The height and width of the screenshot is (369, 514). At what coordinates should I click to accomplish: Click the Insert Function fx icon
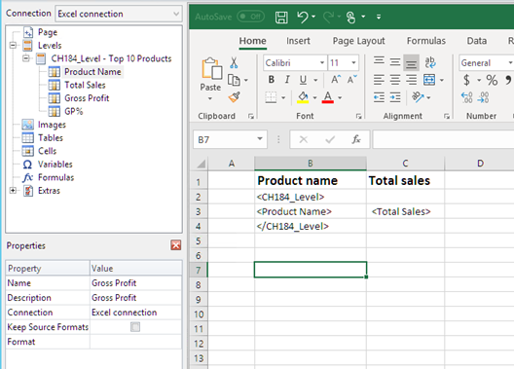coord(356,139)
